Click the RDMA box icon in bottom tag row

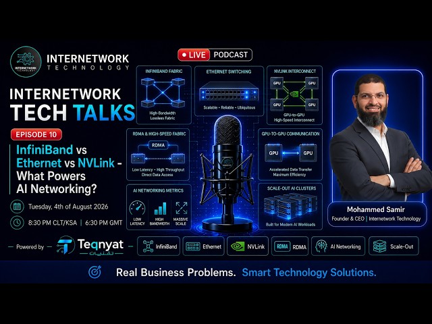point(282,246)
